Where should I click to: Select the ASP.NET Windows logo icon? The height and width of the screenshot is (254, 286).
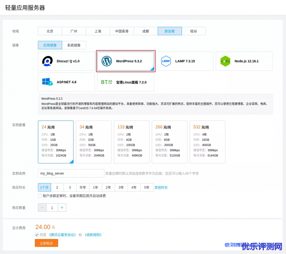pyautogui.click(x=47, y=82)
